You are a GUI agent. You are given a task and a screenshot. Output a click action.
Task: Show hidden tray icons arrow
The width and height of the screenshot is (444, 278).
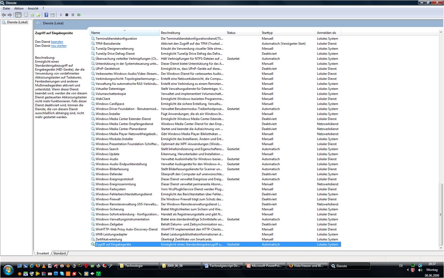[408, 270]
